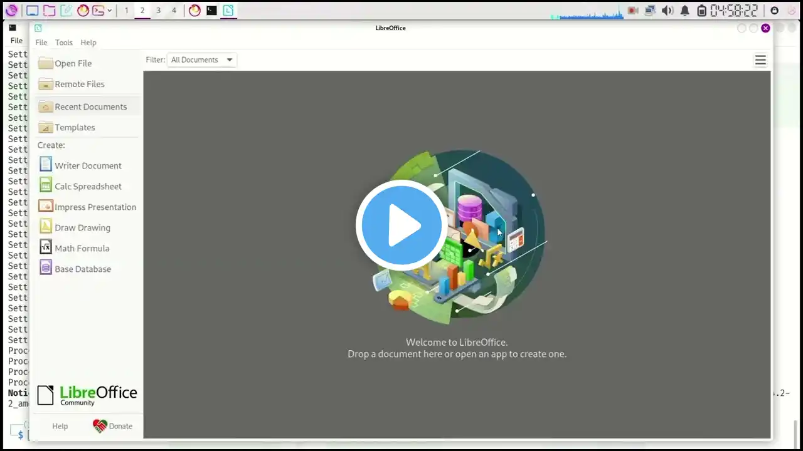This screenshot has width=803, height=451.
Task: Select the browser task in the taskbar
Action: [194, 10]
